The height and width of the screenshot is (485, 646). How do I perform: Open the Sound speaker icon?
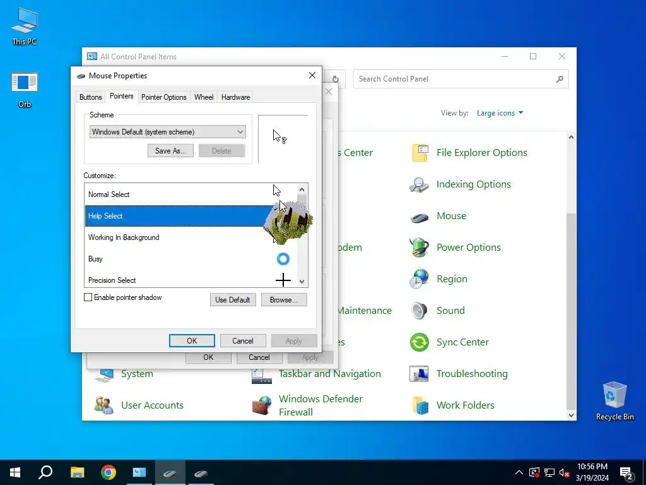pyautogui.click(x=419, y=311)
